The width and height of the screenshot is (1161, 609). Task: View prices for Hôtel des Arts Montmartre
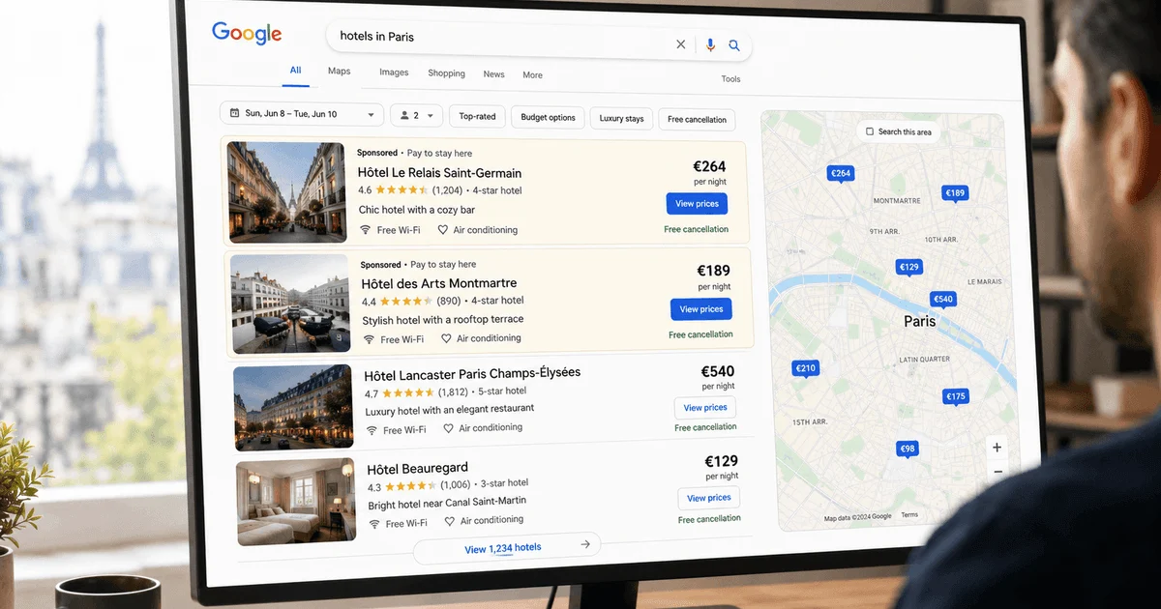(x=701, y=309)
